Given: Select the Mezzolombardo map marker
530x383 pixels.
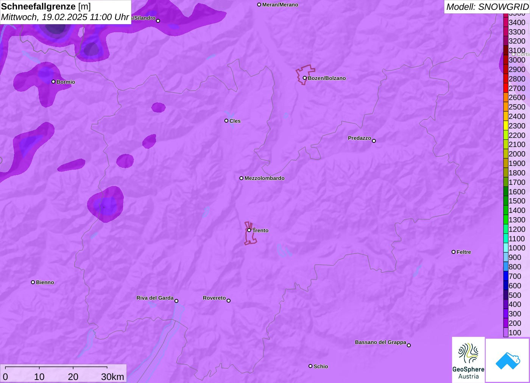Looking at the screenshot, I should tap(241, 178).
